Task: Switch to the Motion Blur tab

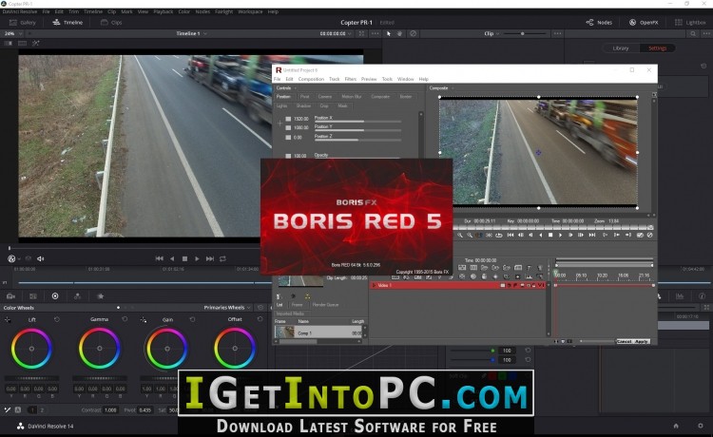Action: point(352,97)
